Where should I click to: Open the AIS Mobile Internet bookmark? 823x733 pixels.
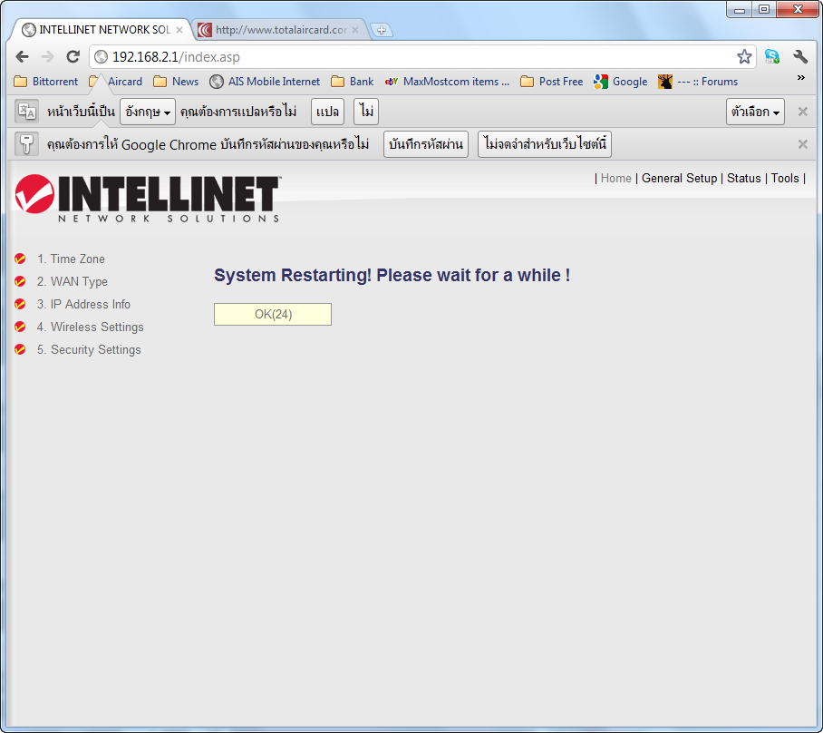265,82
